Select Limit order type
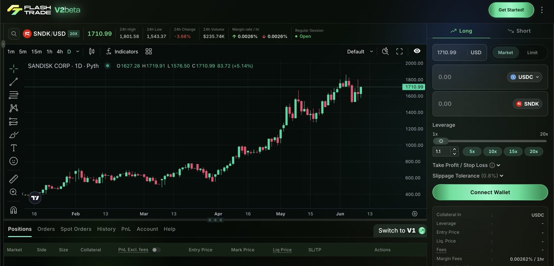 pyautogui.click(x=532, y=53)
